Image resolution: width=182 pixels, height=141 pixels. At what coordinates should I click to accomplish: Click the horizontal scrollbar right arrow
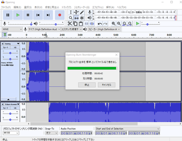coord(180,124)
